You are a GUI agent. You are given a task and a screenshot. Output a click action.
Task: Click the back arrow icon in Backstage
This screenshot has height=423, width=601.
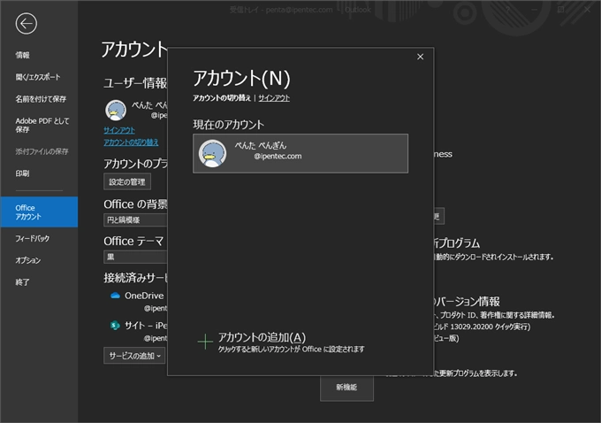pos(26,24)
